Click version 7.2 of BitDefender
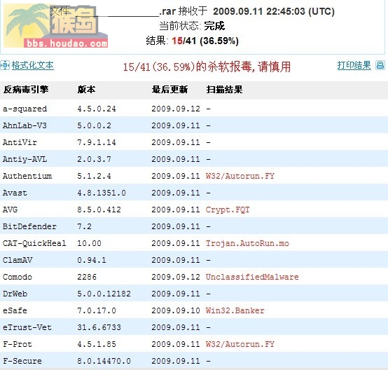The width and height of the screenshot is (388, 370). coord(84,226)
